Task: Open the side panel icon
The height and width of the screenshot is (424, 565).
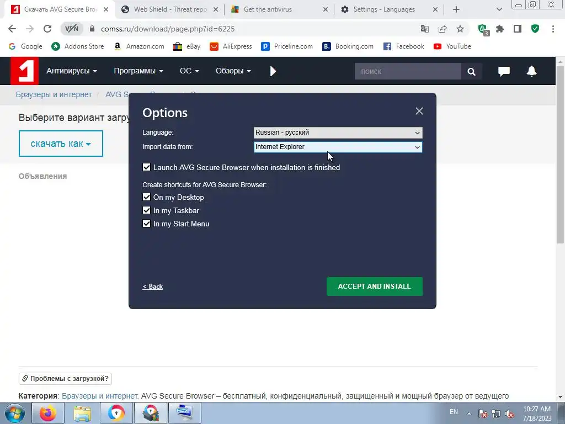Action: [518, 29]
